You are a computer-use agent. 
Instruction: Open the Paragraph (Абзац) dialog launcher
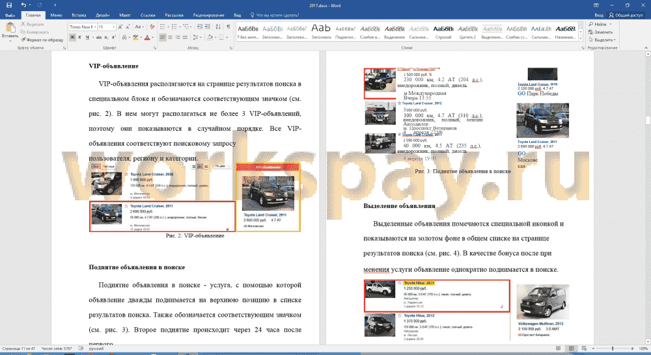(x=231, y=48)
